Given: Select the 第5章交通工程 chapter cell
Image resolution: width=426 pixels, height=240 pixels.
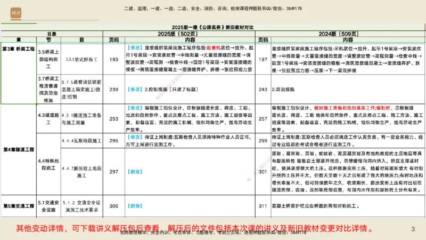Looking at the screenshot, I should point(19,206).
